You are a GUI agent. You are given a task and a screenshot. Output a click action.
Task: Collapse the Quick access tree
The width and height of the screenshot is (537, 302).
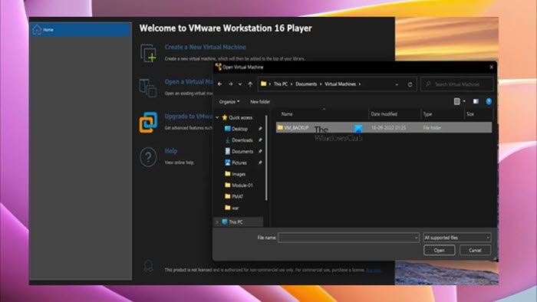point(217,117)
